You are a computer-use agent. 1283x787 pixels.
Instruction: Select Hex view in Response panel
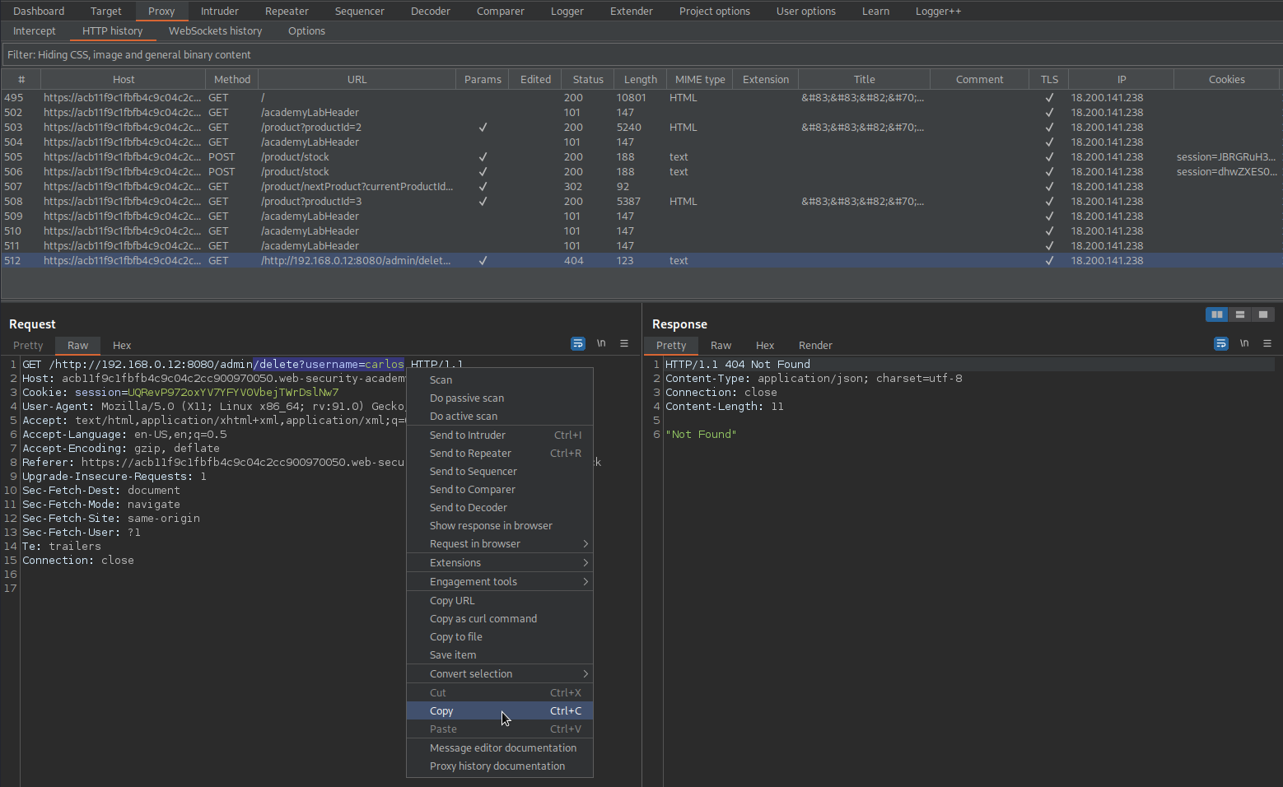765,345
